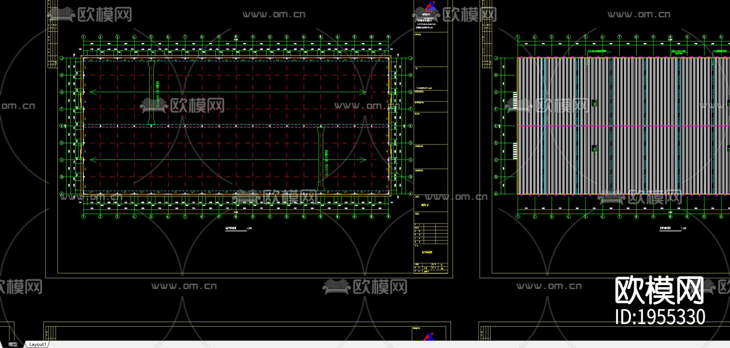Image resolution: width=730 pixels, height=348 pixels.
Task: Select axis bubble J left of the left plan
Action: 62,58
